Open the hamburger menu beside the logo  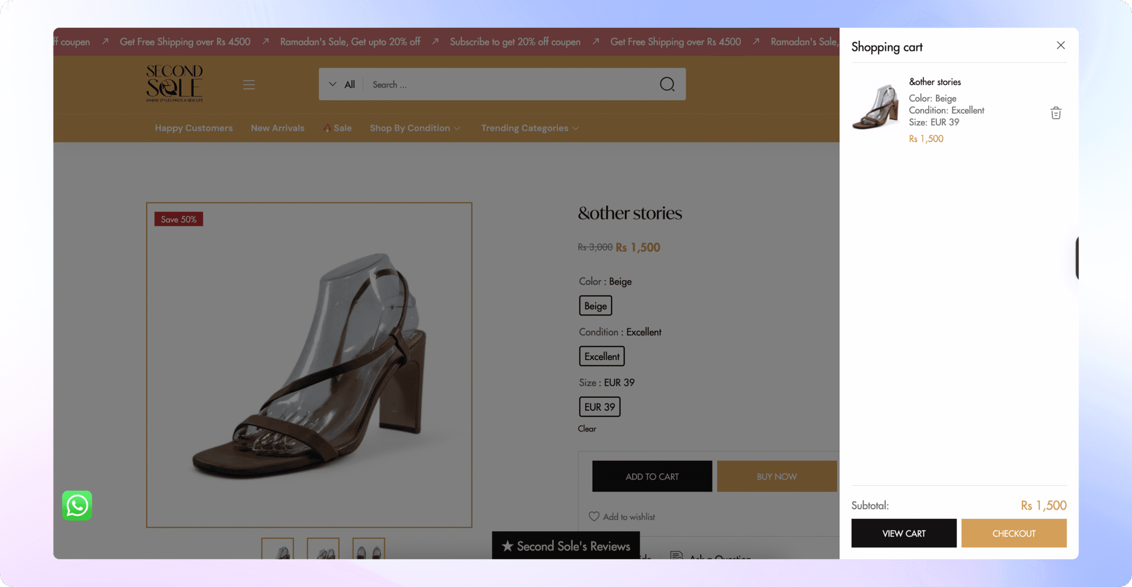[249, 84]
